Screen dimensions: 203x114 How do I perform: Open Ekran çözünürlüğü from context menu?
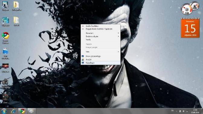[x=101, y=56]
